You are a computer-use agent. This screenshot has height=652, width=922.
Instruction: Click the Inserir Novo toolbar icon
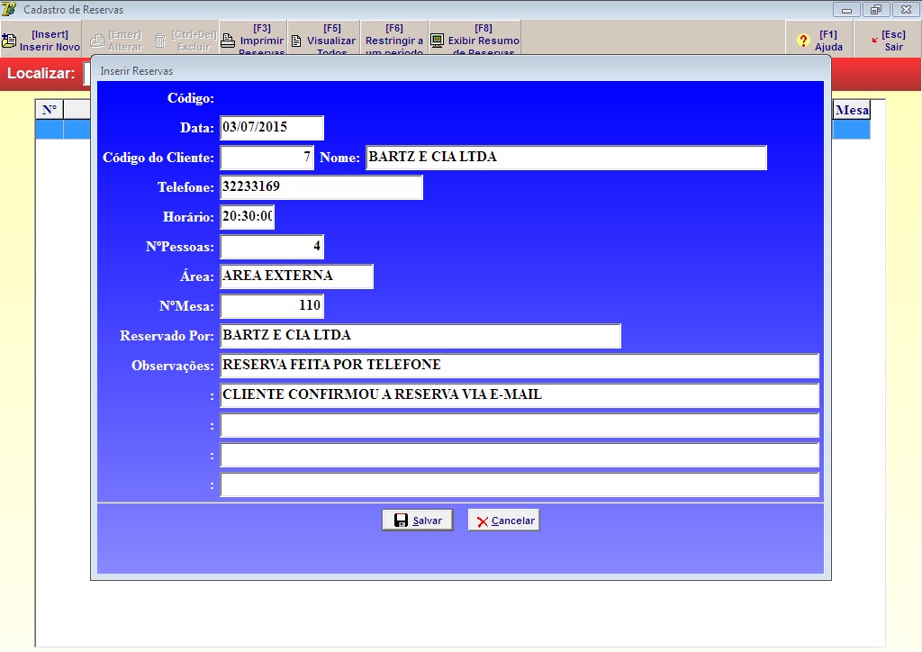click(x=9, y=41)
